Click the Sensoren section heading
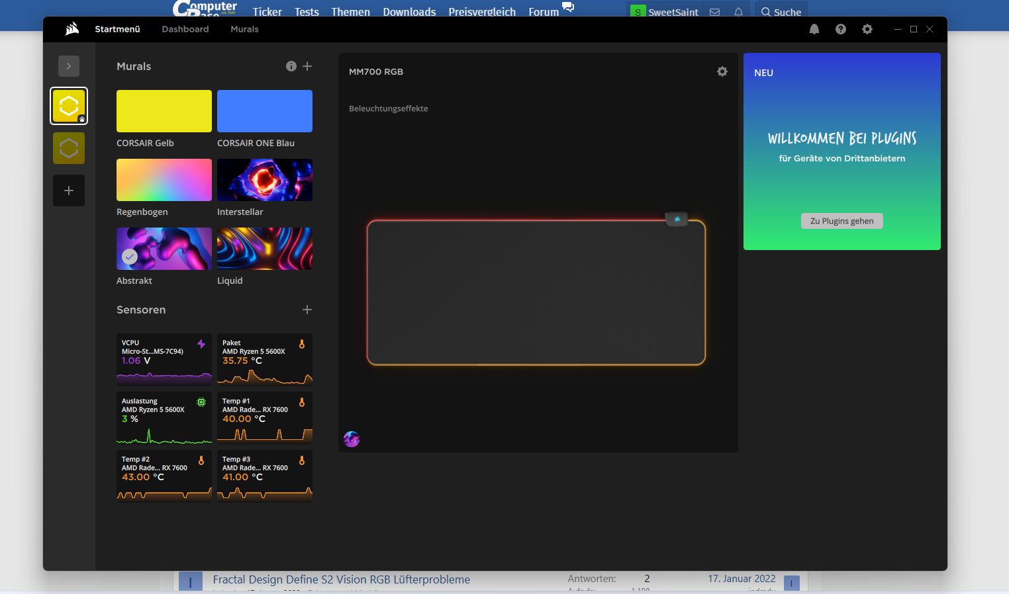The image size is (1009, 594). click(141, 310)
